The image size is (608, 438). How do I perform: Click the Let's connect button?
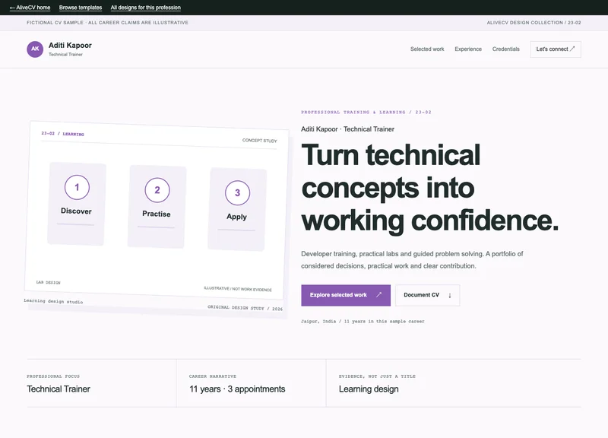(x=556, y=49)
